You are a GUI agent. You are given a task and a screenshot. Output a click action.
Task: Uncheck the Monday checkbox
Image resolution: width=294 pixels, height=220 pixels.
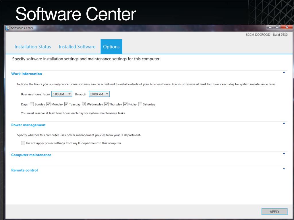48,104
